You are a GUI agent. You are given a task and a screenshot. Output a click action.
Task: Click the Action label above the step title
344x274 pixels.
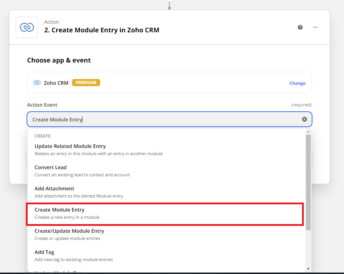[52, 22]
